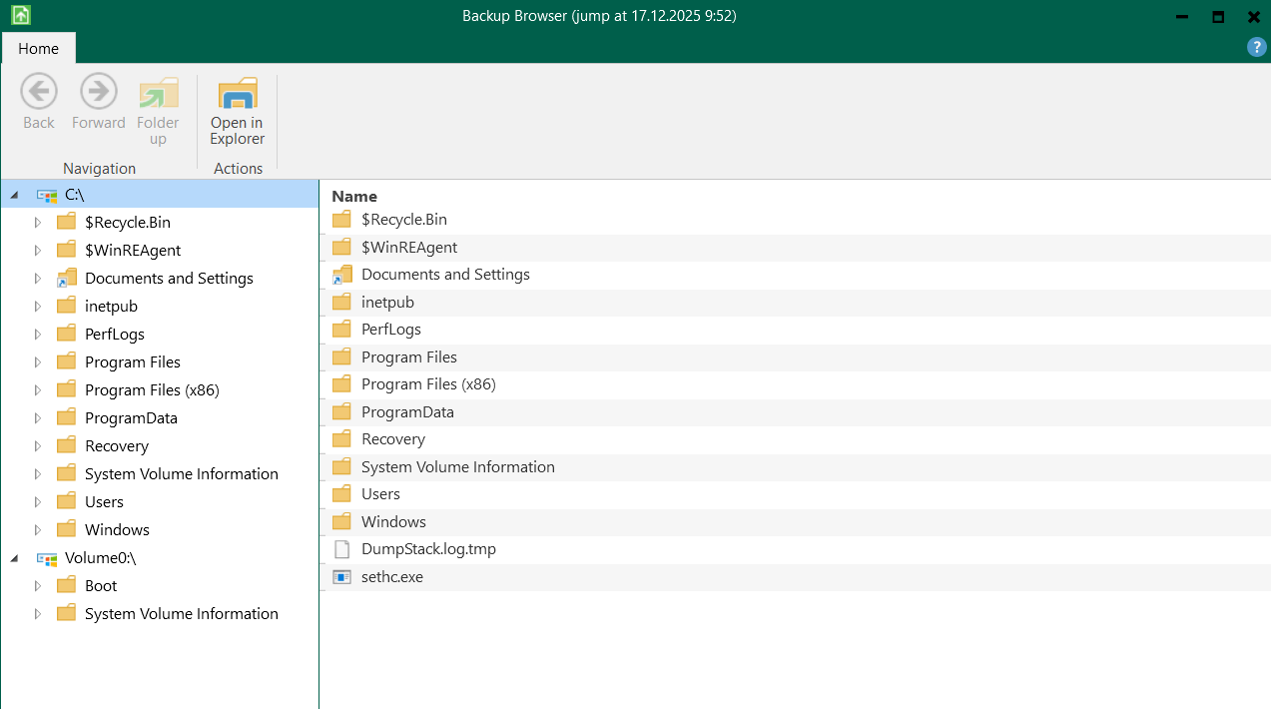Screen dimensions: 1271x709
Task: Expand the Program Files tree node
Action: 38,362
